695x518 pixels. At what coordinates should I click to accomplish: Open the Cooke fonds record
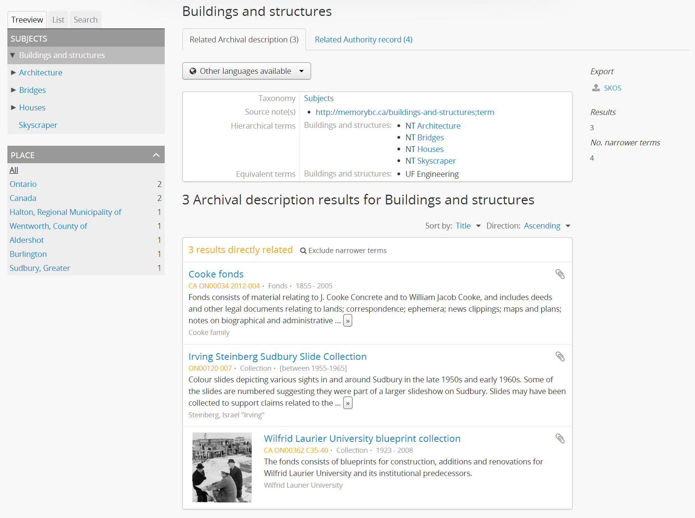(x=216, y=274)
